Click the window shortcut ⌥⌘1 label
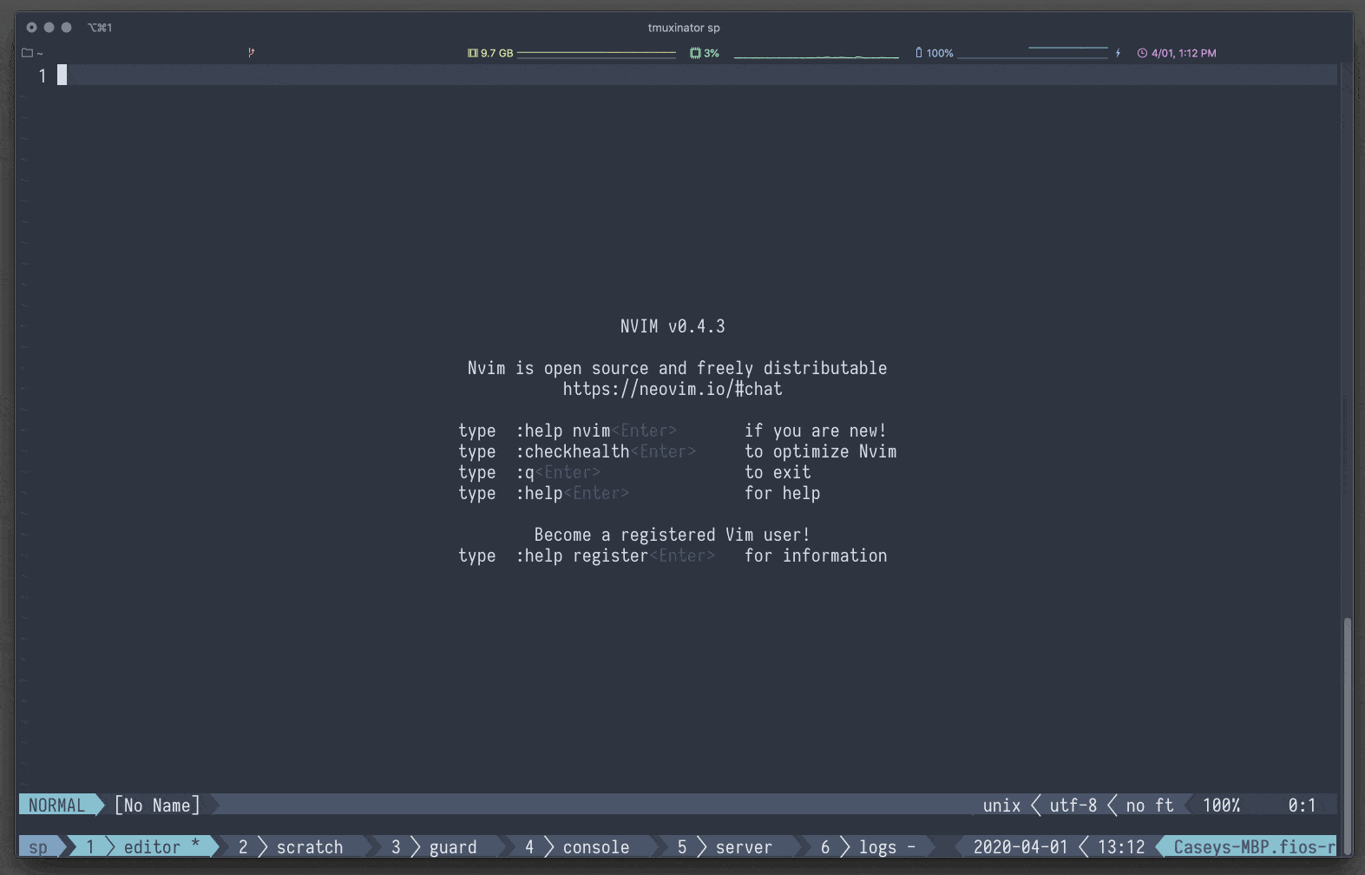 100,28
